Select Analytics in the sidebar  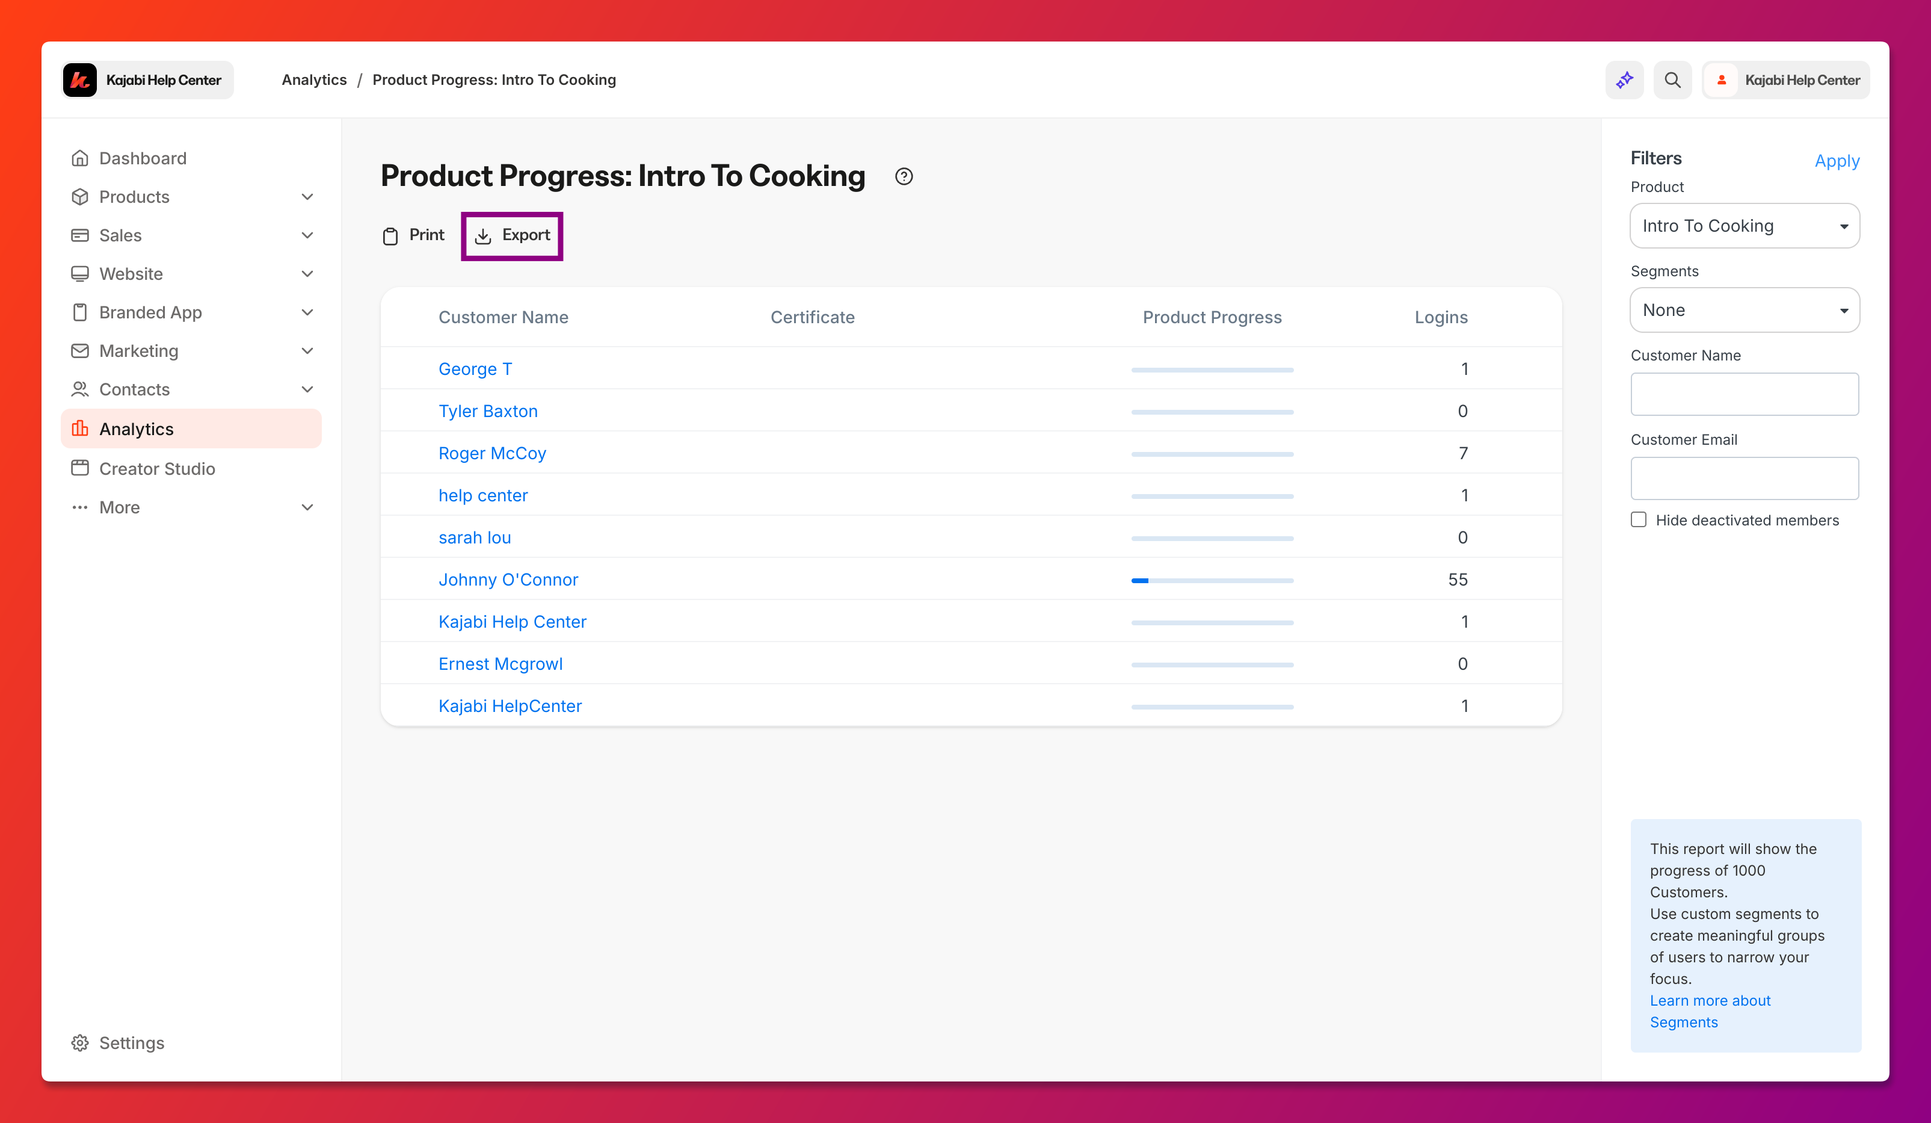137,429
